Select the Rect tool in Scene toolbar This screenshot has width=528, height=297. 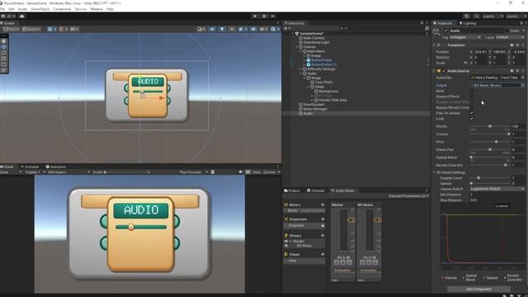[3, 64]
